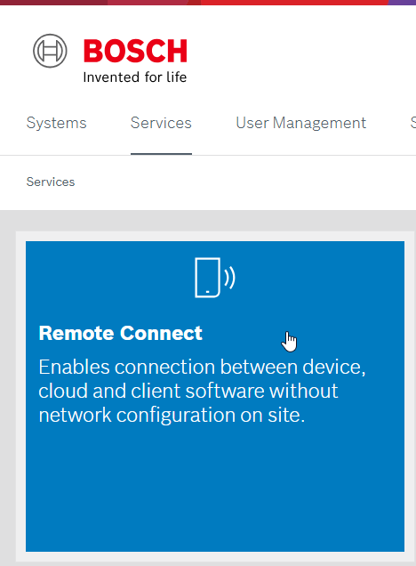Click the 'Invented for life' tagline
Image resolution: width=416 pixels, height=566 pixels.
(x=135, y=77)
